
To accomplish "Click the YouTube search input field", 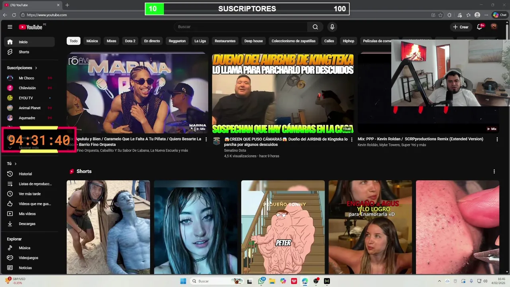I will (241, 27).
